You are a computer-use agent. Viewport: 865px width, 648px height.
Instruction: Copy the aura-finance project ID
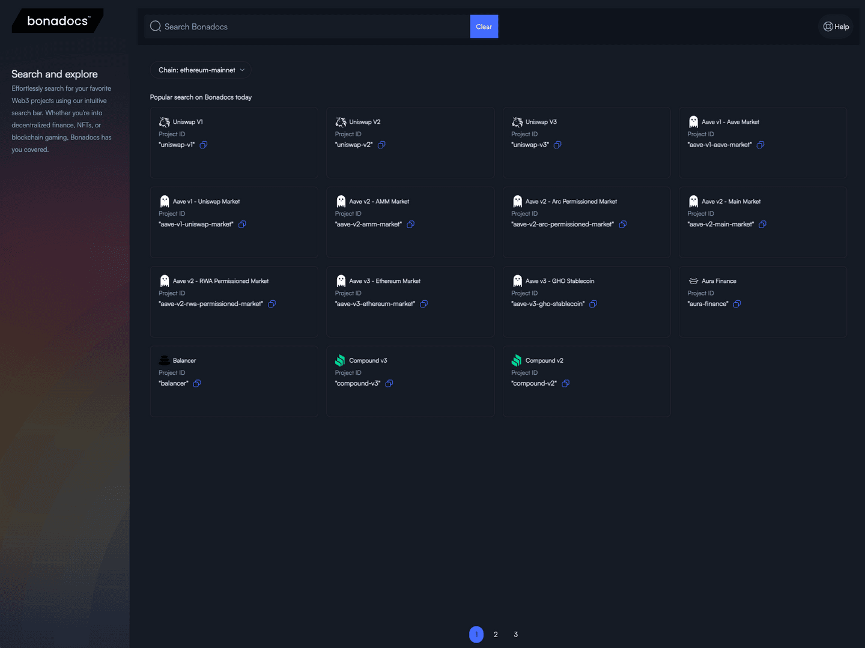pyautogui.click(x=737, y=304)
